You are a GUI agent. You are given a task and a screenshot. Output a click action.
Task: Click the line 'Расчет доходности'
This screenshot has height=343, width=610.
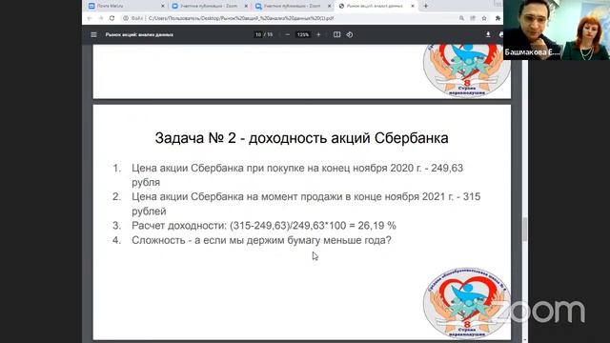coord(264,226)
